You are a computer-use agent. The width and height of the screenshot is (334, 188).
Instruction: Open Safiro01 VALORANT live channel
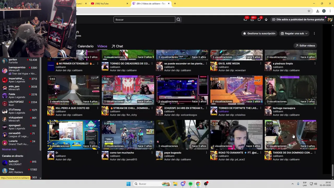[20, 163]
